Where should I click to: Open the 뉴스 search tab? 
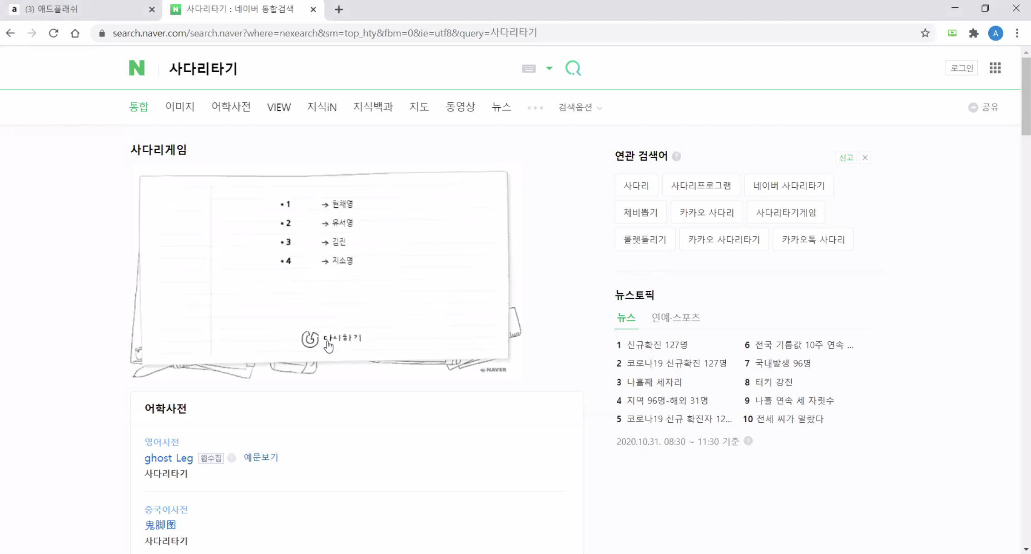point(501,107)
